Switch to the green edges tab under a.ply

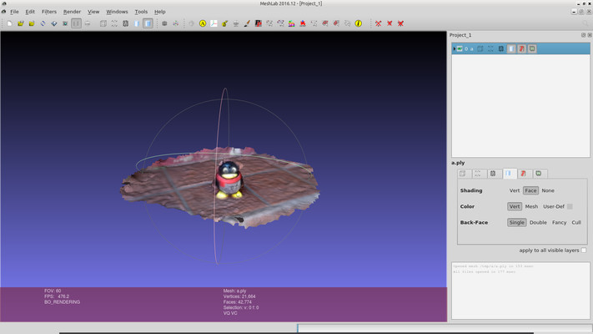(x=539, y=174)
